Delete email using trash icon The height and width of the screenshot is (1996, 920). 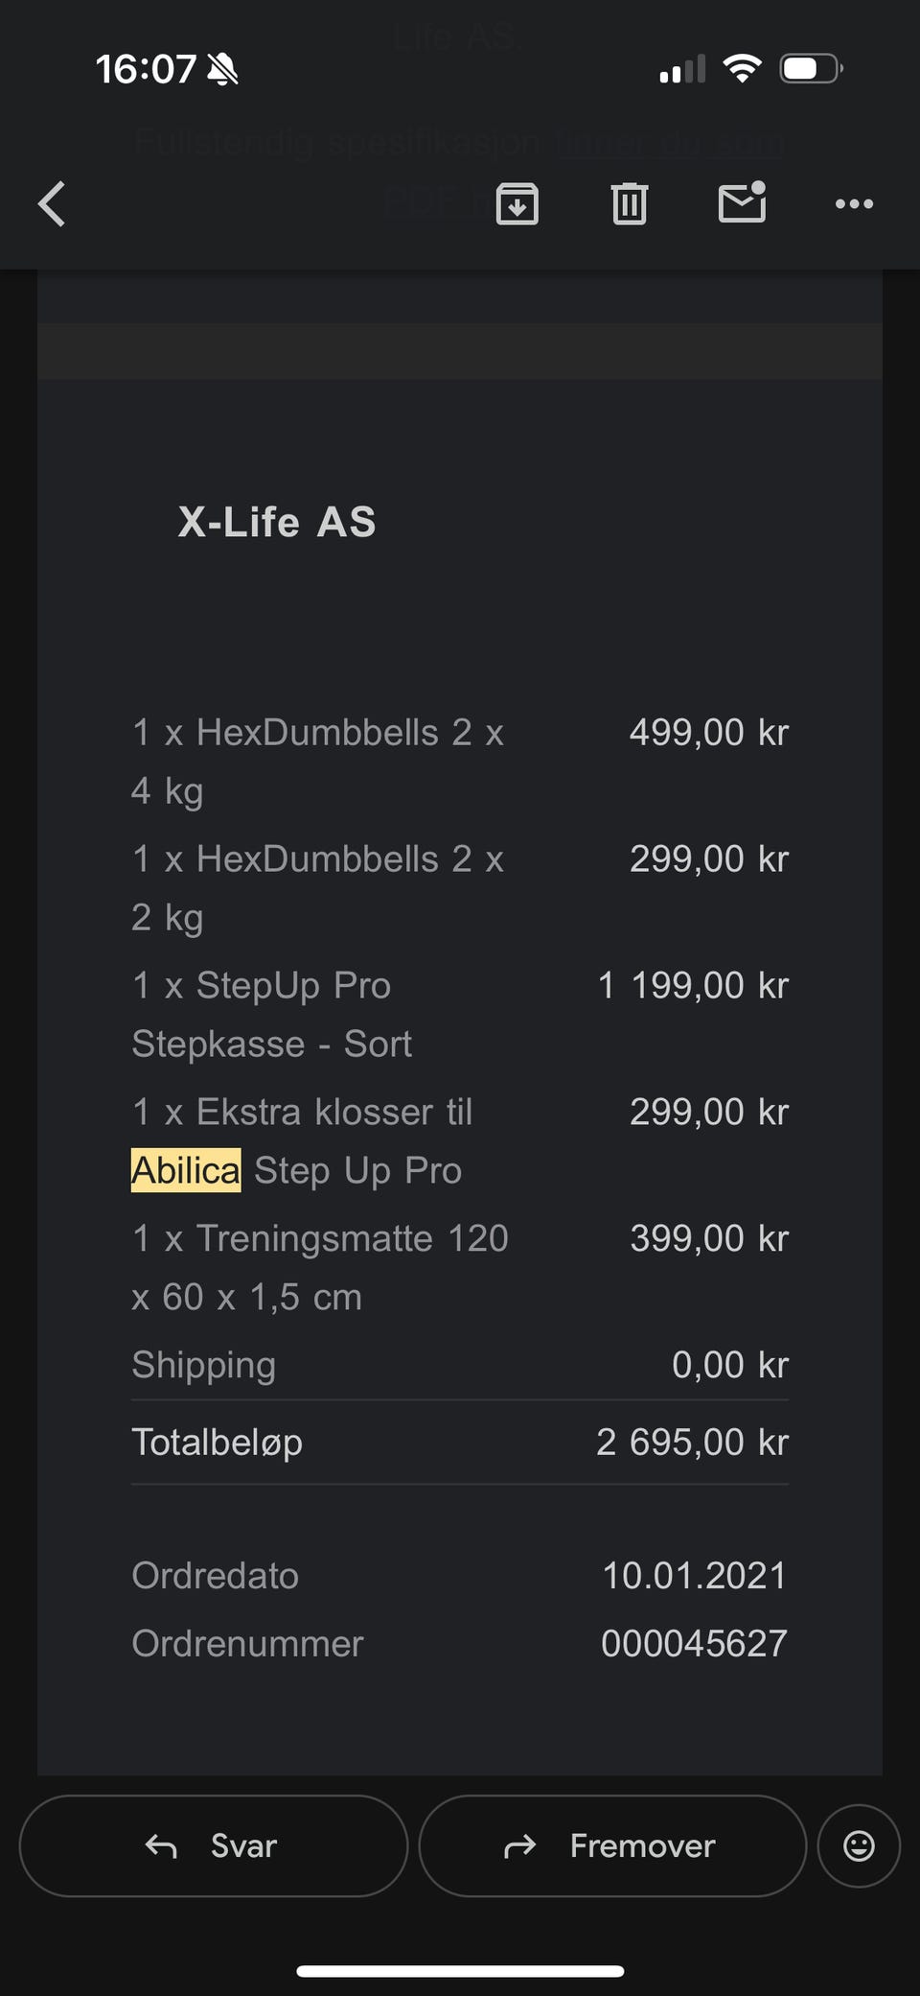coord(630,203)
